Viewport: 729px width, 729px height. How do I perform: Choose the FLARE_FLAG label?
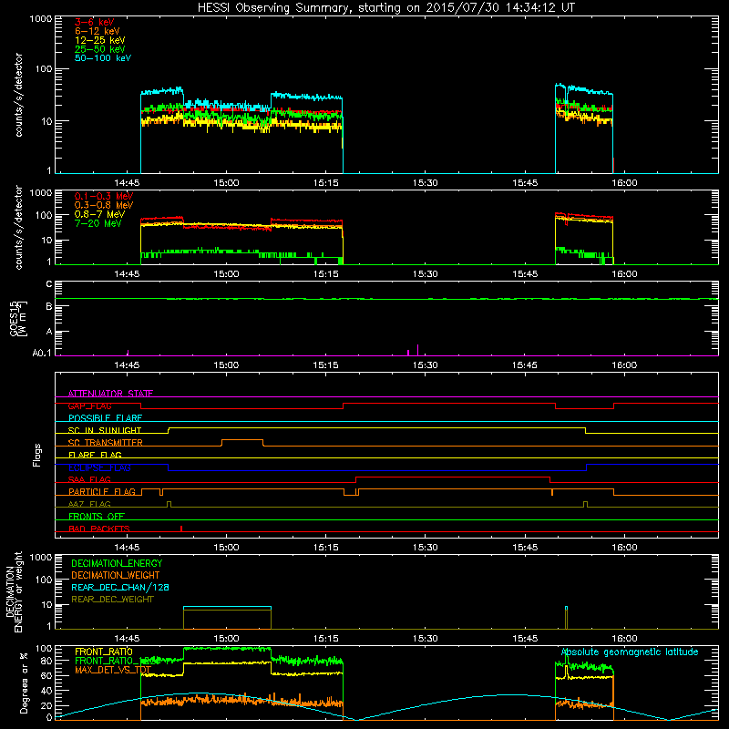point(95,455)
